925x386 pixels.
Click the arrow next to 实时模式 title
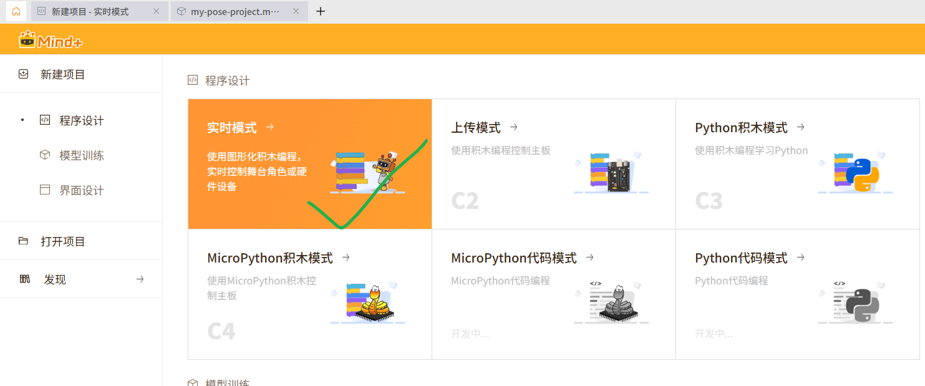tap(270, 127)
